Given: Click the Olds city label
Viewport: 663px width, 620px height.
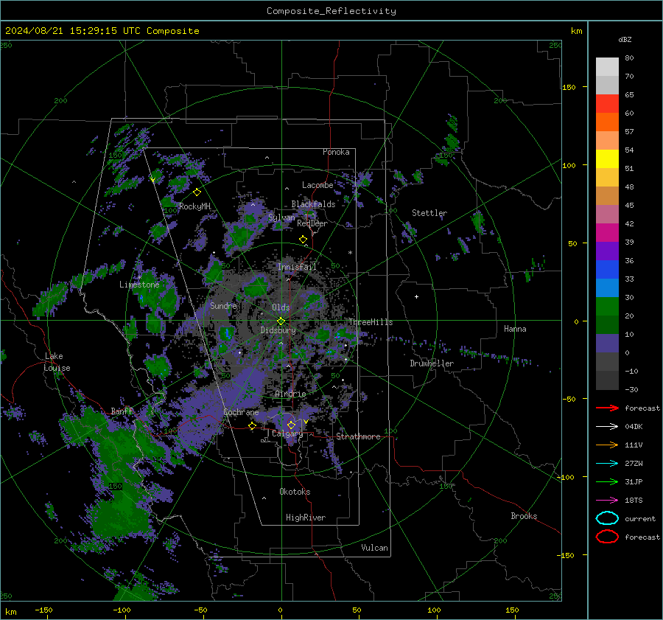Looking at the screenshot, I should coord(281,307).
